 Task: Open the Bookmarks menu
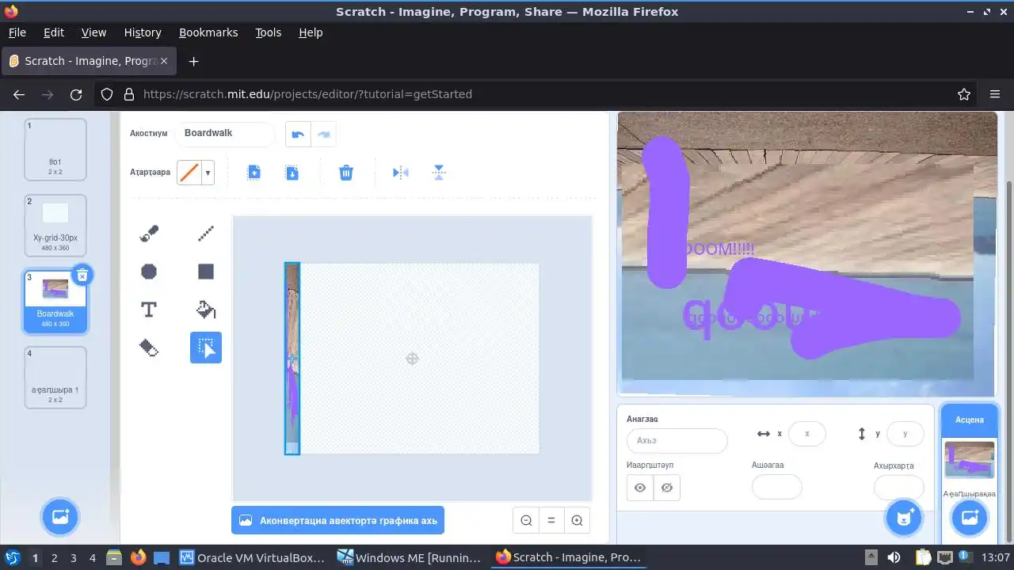coord(208,32)
